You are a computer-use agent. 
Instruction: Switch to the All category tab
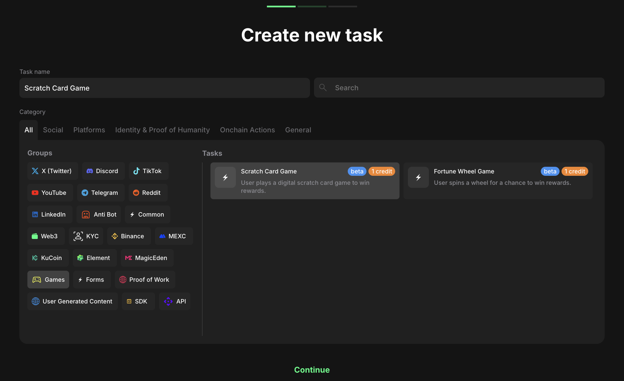click(x=29, y=130)
